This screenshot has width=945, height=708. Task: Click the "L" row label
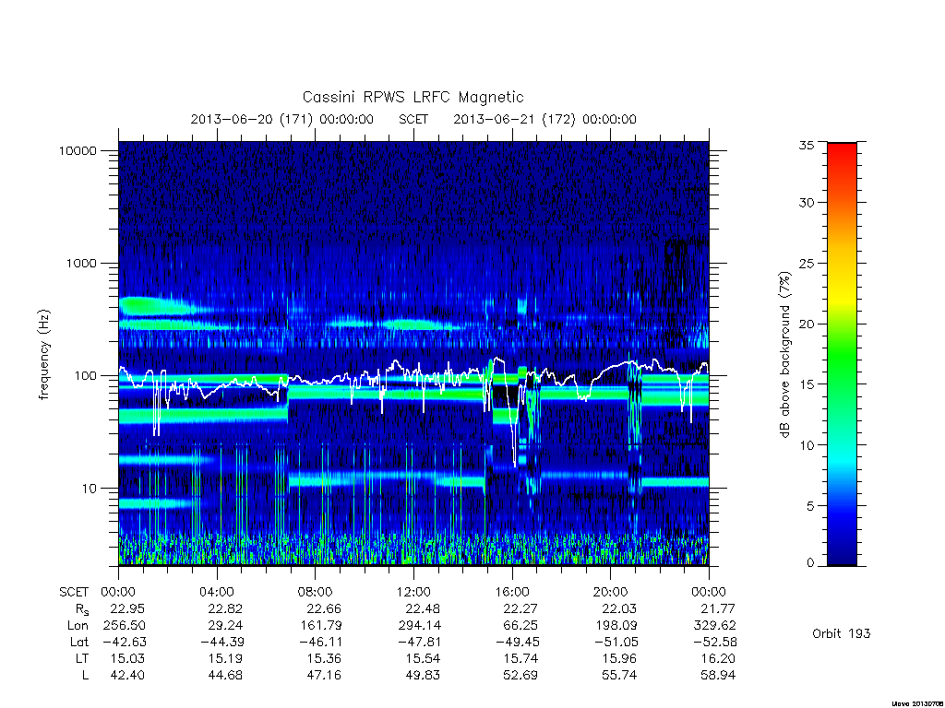point(85,676)
